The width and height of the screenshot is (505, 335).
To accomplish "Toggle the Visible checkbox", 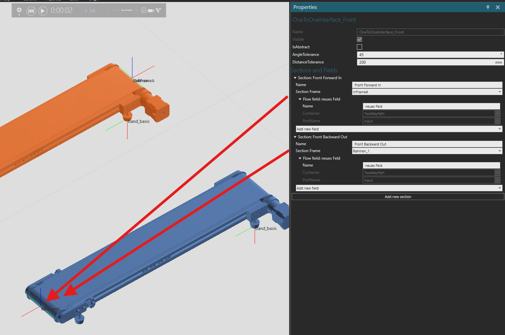I will tap(359, 39).
